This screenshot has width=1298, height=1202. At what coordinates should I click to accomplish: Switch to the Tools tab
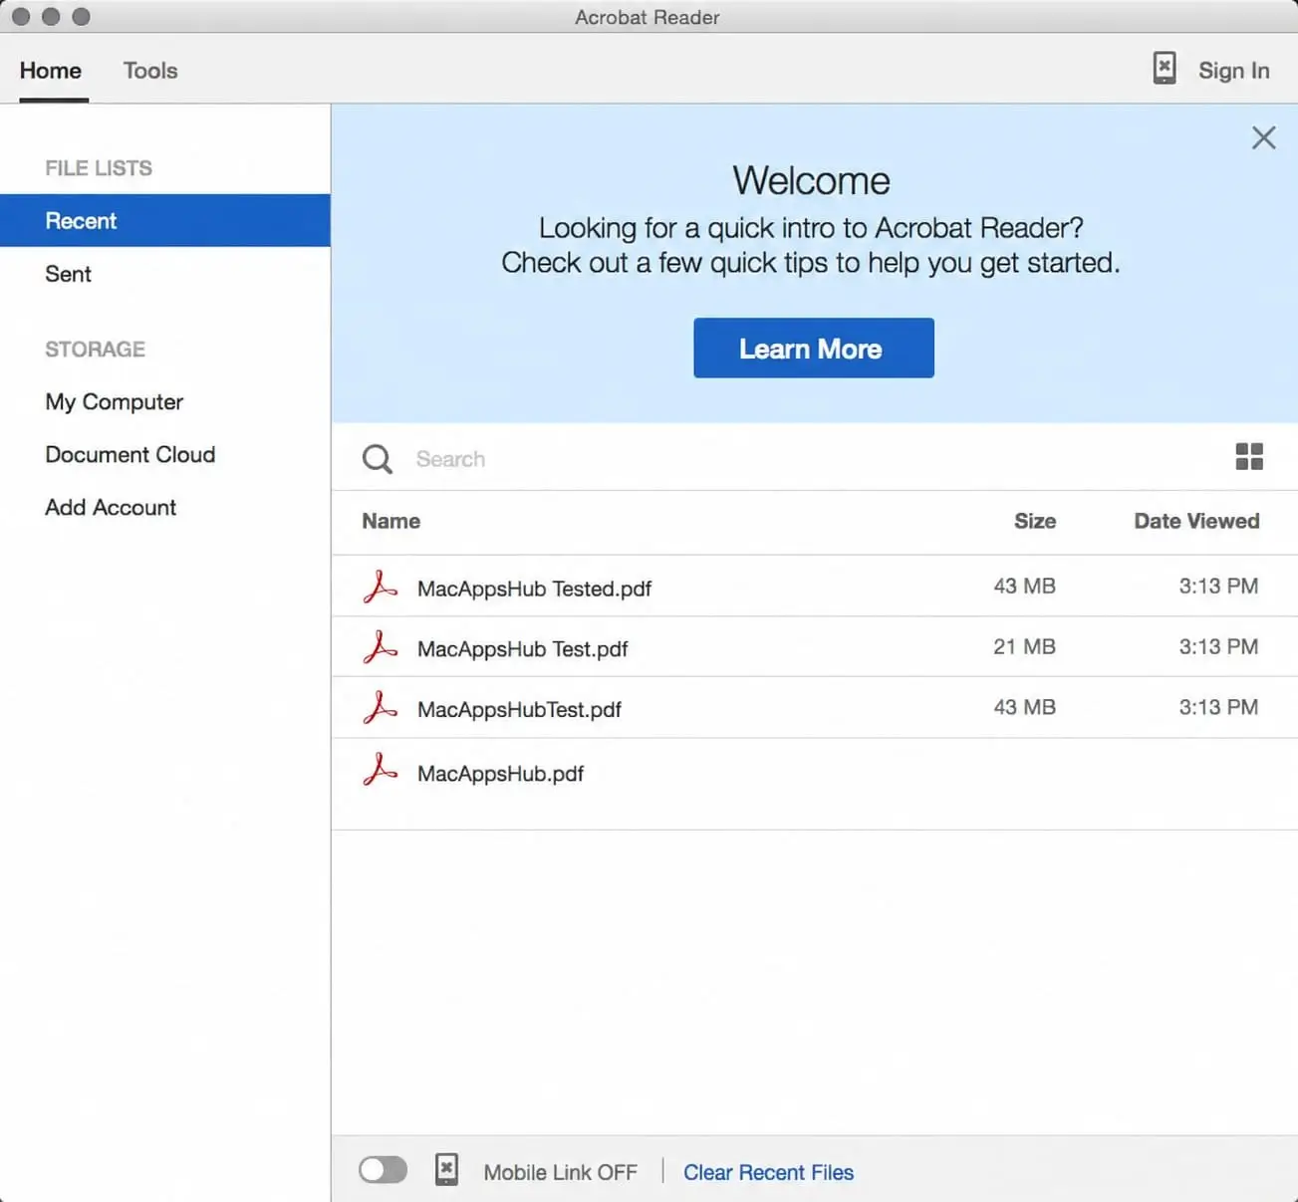coord(150,71)
